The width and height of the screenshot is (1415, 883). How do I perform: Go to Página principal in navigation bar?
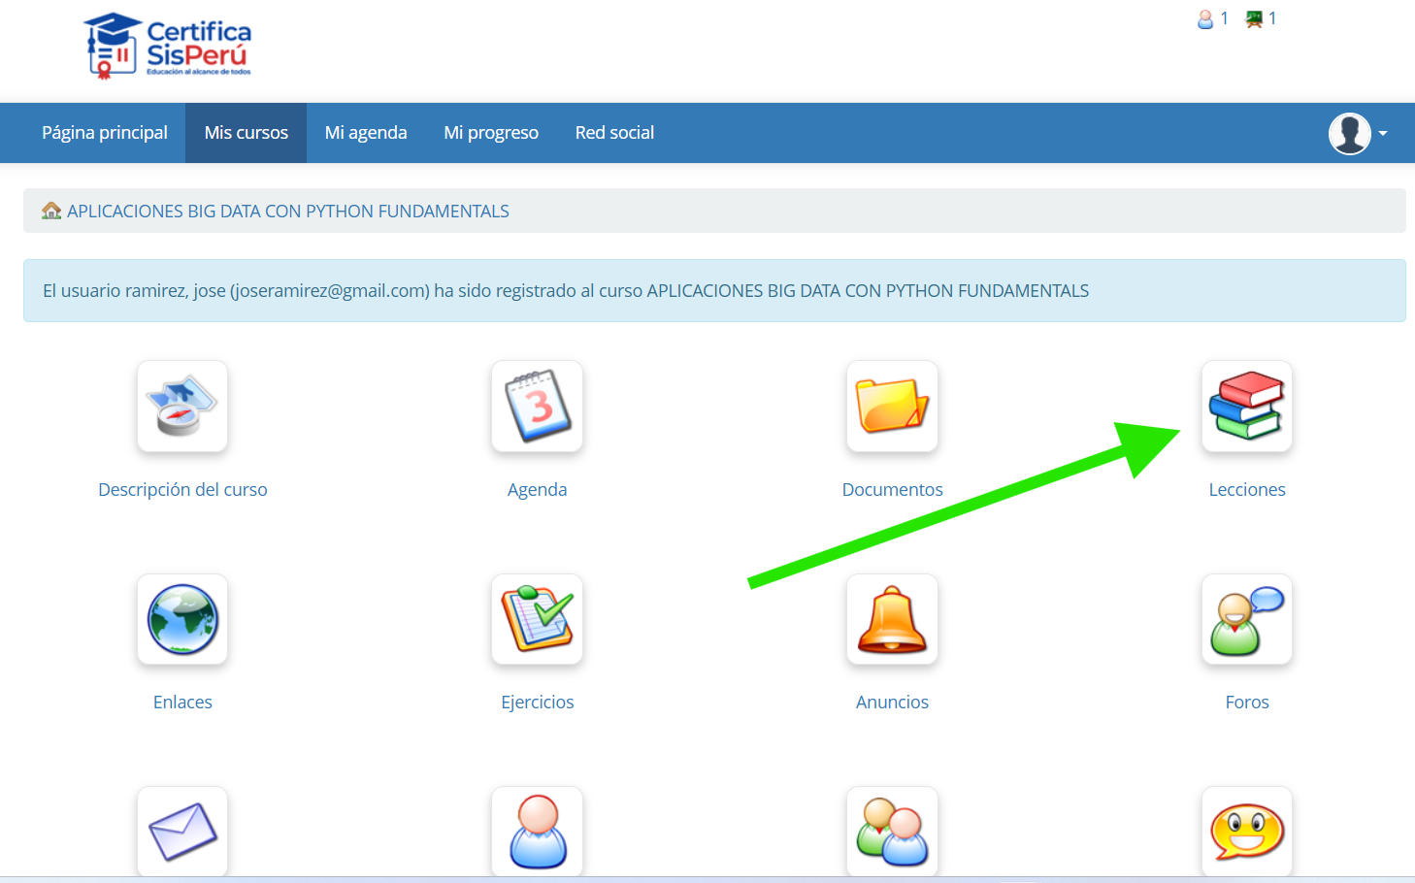coord(105,133)
